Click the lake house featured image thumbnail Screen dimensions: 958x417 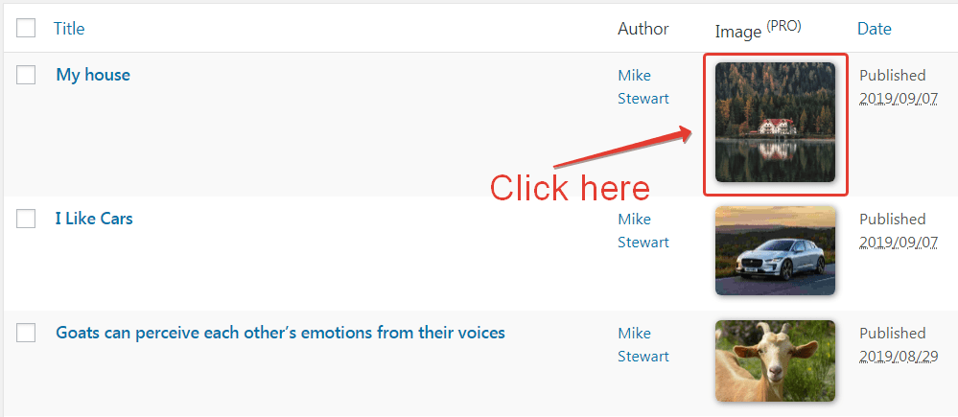coord(776,122)
